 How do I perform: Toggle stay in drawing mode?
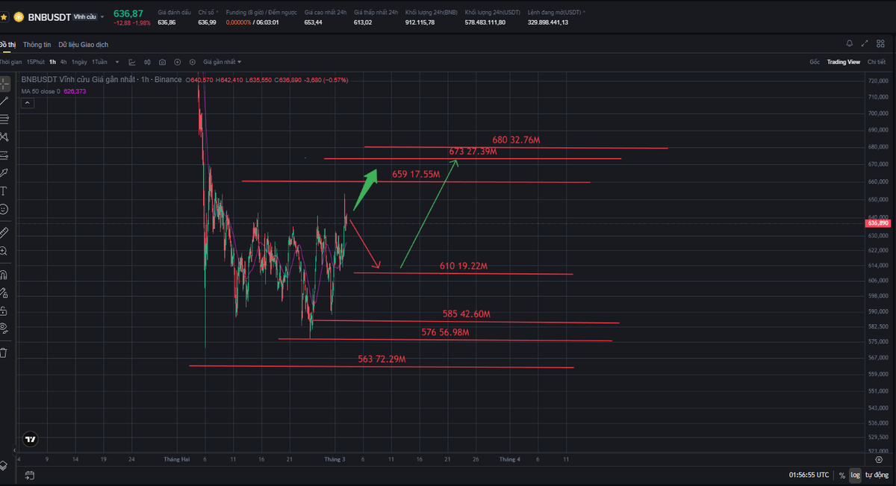pos(4,292)
